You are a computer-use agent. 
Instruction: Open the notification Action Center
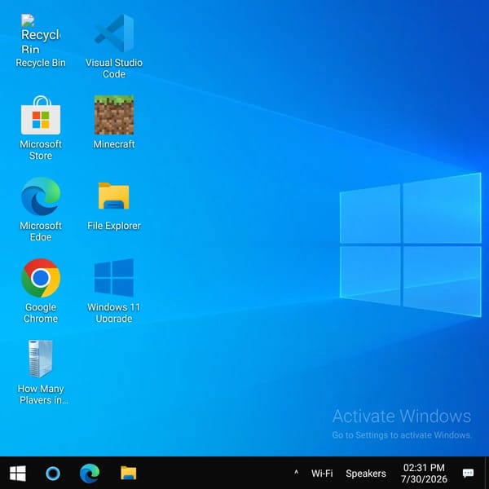tap(468, 473)
